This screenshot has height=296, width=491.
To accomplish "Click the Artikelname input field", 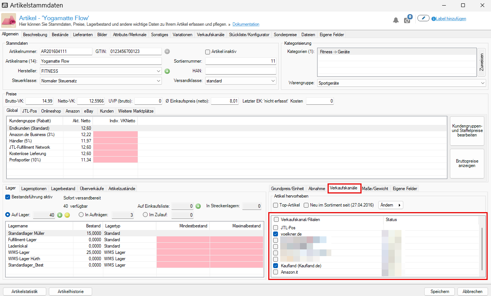I will [100, 61].
